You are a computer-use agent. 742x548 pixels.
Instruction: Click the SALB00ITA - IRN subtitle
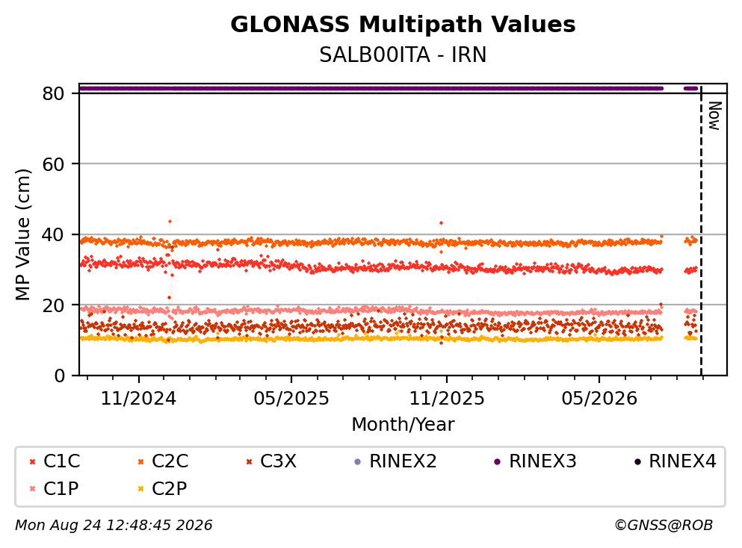pyautogui.click(x=403, y=55)
